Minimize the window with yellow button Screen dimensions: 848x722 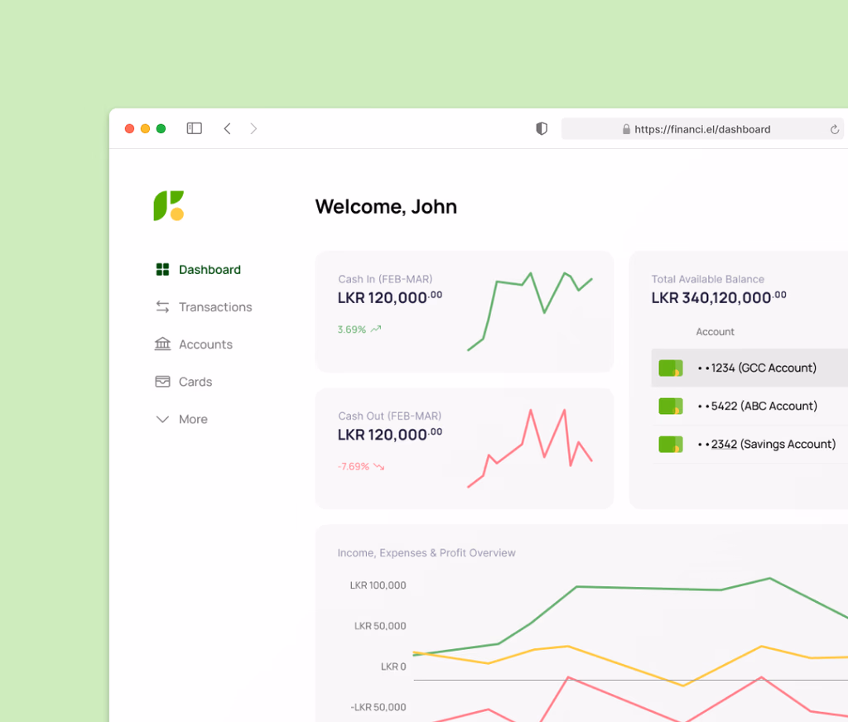tap(145, 128)
